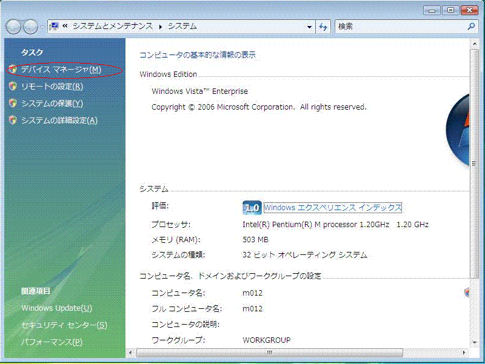Click the processor value Intel(R) Pentium(R) M
This screenshot has width=485, height=364.
click(335, 224)
